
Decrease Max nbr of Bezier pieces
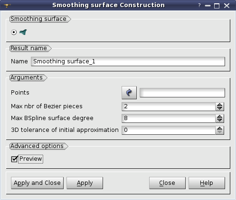click(x=219, y=108)
